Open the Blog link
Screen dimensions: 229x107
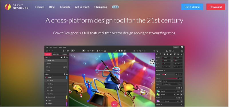[52, 7]
